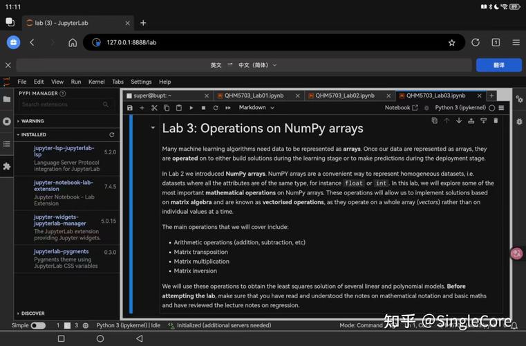Open the file browser sidebar icon
526x346 pixels.
click(x=7, y=99)
